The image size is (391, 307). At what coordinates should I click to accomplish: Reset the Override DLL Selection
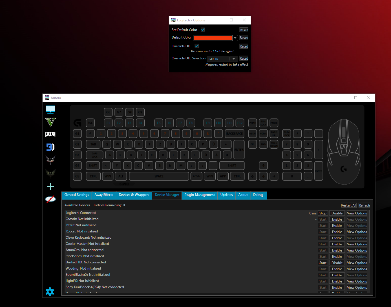[x=244, y=59]
